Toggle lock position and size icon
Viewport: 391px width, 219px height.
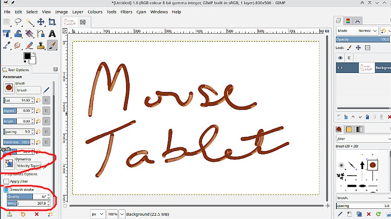coord(358,48)
